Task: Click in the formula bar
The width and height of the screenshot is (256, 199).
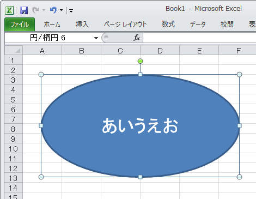Action: pos(199,38)
